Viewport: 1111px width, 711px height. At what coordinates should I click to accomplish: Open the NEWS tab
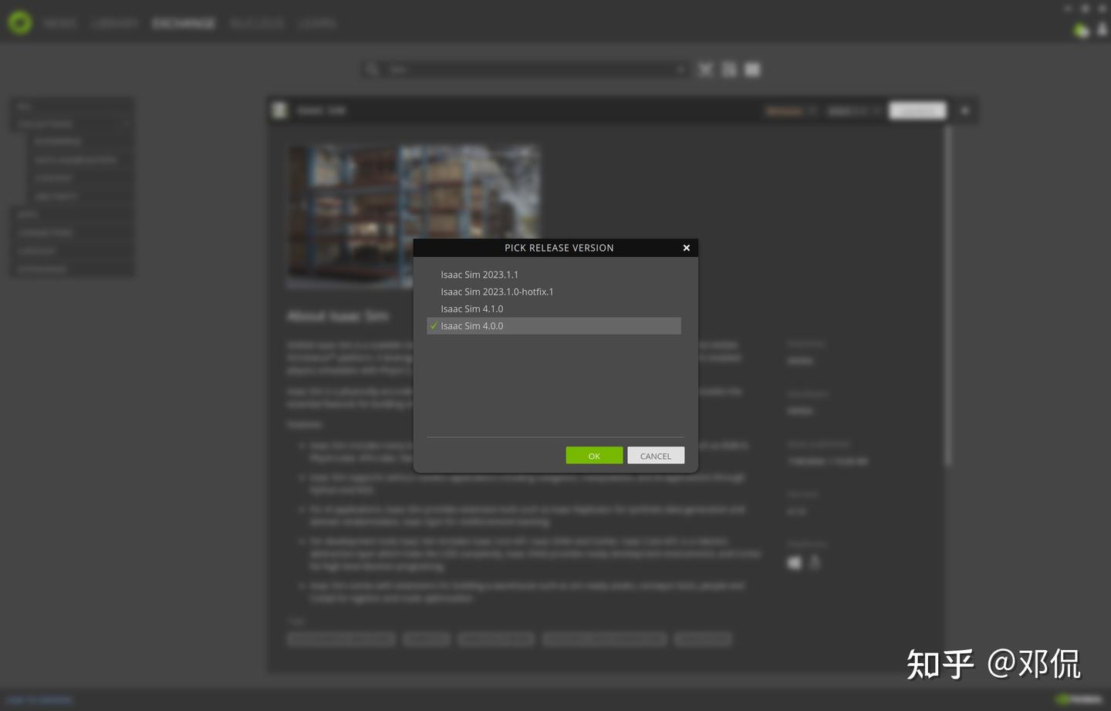click(59, 23)
